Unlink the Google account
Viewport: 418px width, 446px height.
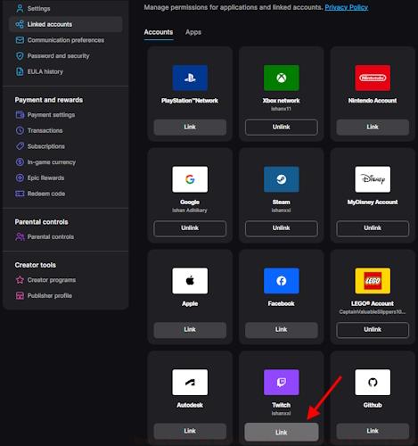pos(190,228)
